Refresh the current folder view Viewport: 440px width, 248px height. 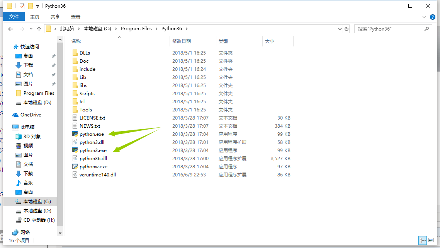(x=347, y=29)
